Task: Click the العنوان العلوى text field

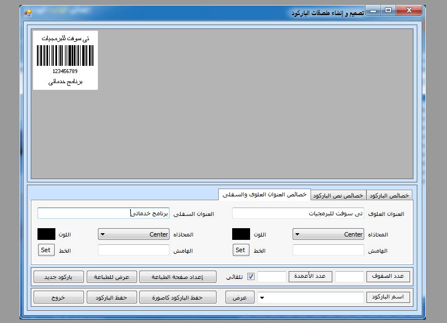Action: pyautogui.click(x=298, y=213)
